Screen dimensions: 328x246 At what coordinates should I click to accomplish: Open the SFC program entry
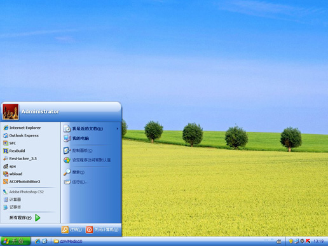(x=10, y=143)
